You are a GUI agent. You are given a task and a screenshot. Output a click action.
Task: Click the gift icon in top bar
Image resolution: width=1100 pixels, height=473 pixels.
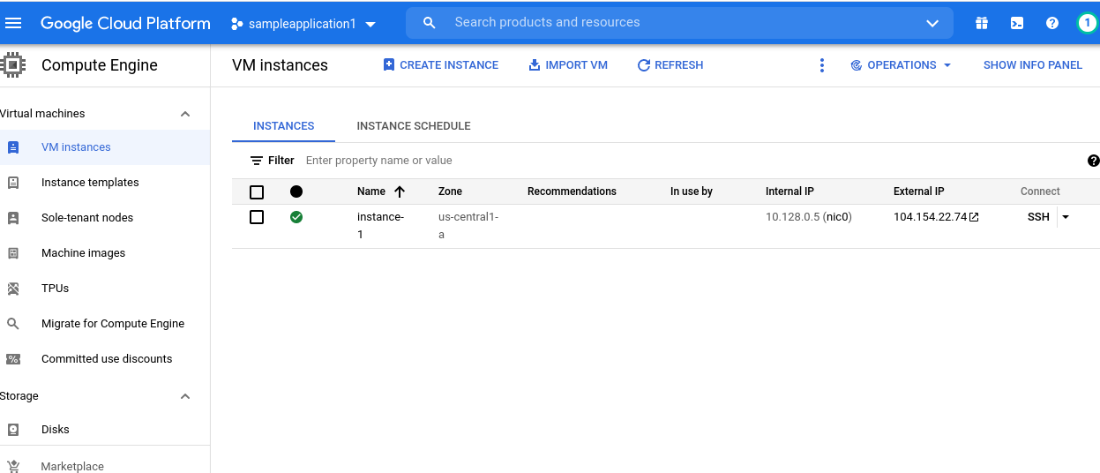click(982, 23)
